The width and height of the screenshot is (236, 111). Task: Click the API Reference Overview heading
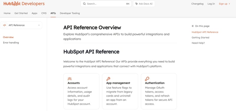coord(92,28)
